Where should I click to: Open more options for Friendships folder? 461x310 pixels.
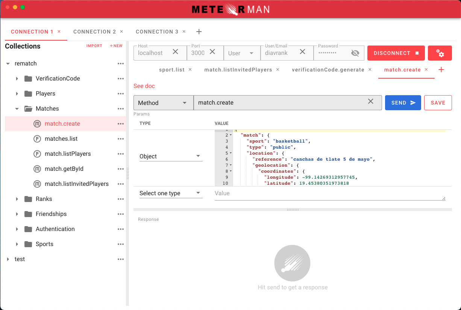pyautogui.click(x=120, y=214)
